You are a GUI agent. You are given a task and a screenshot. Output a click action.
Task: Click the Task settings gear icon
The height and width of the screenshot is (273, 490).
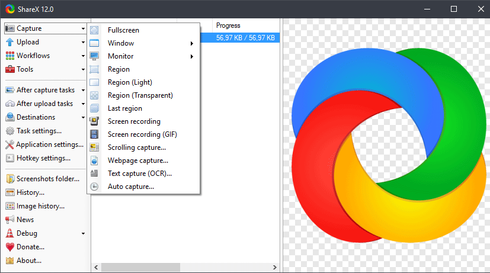10,131
